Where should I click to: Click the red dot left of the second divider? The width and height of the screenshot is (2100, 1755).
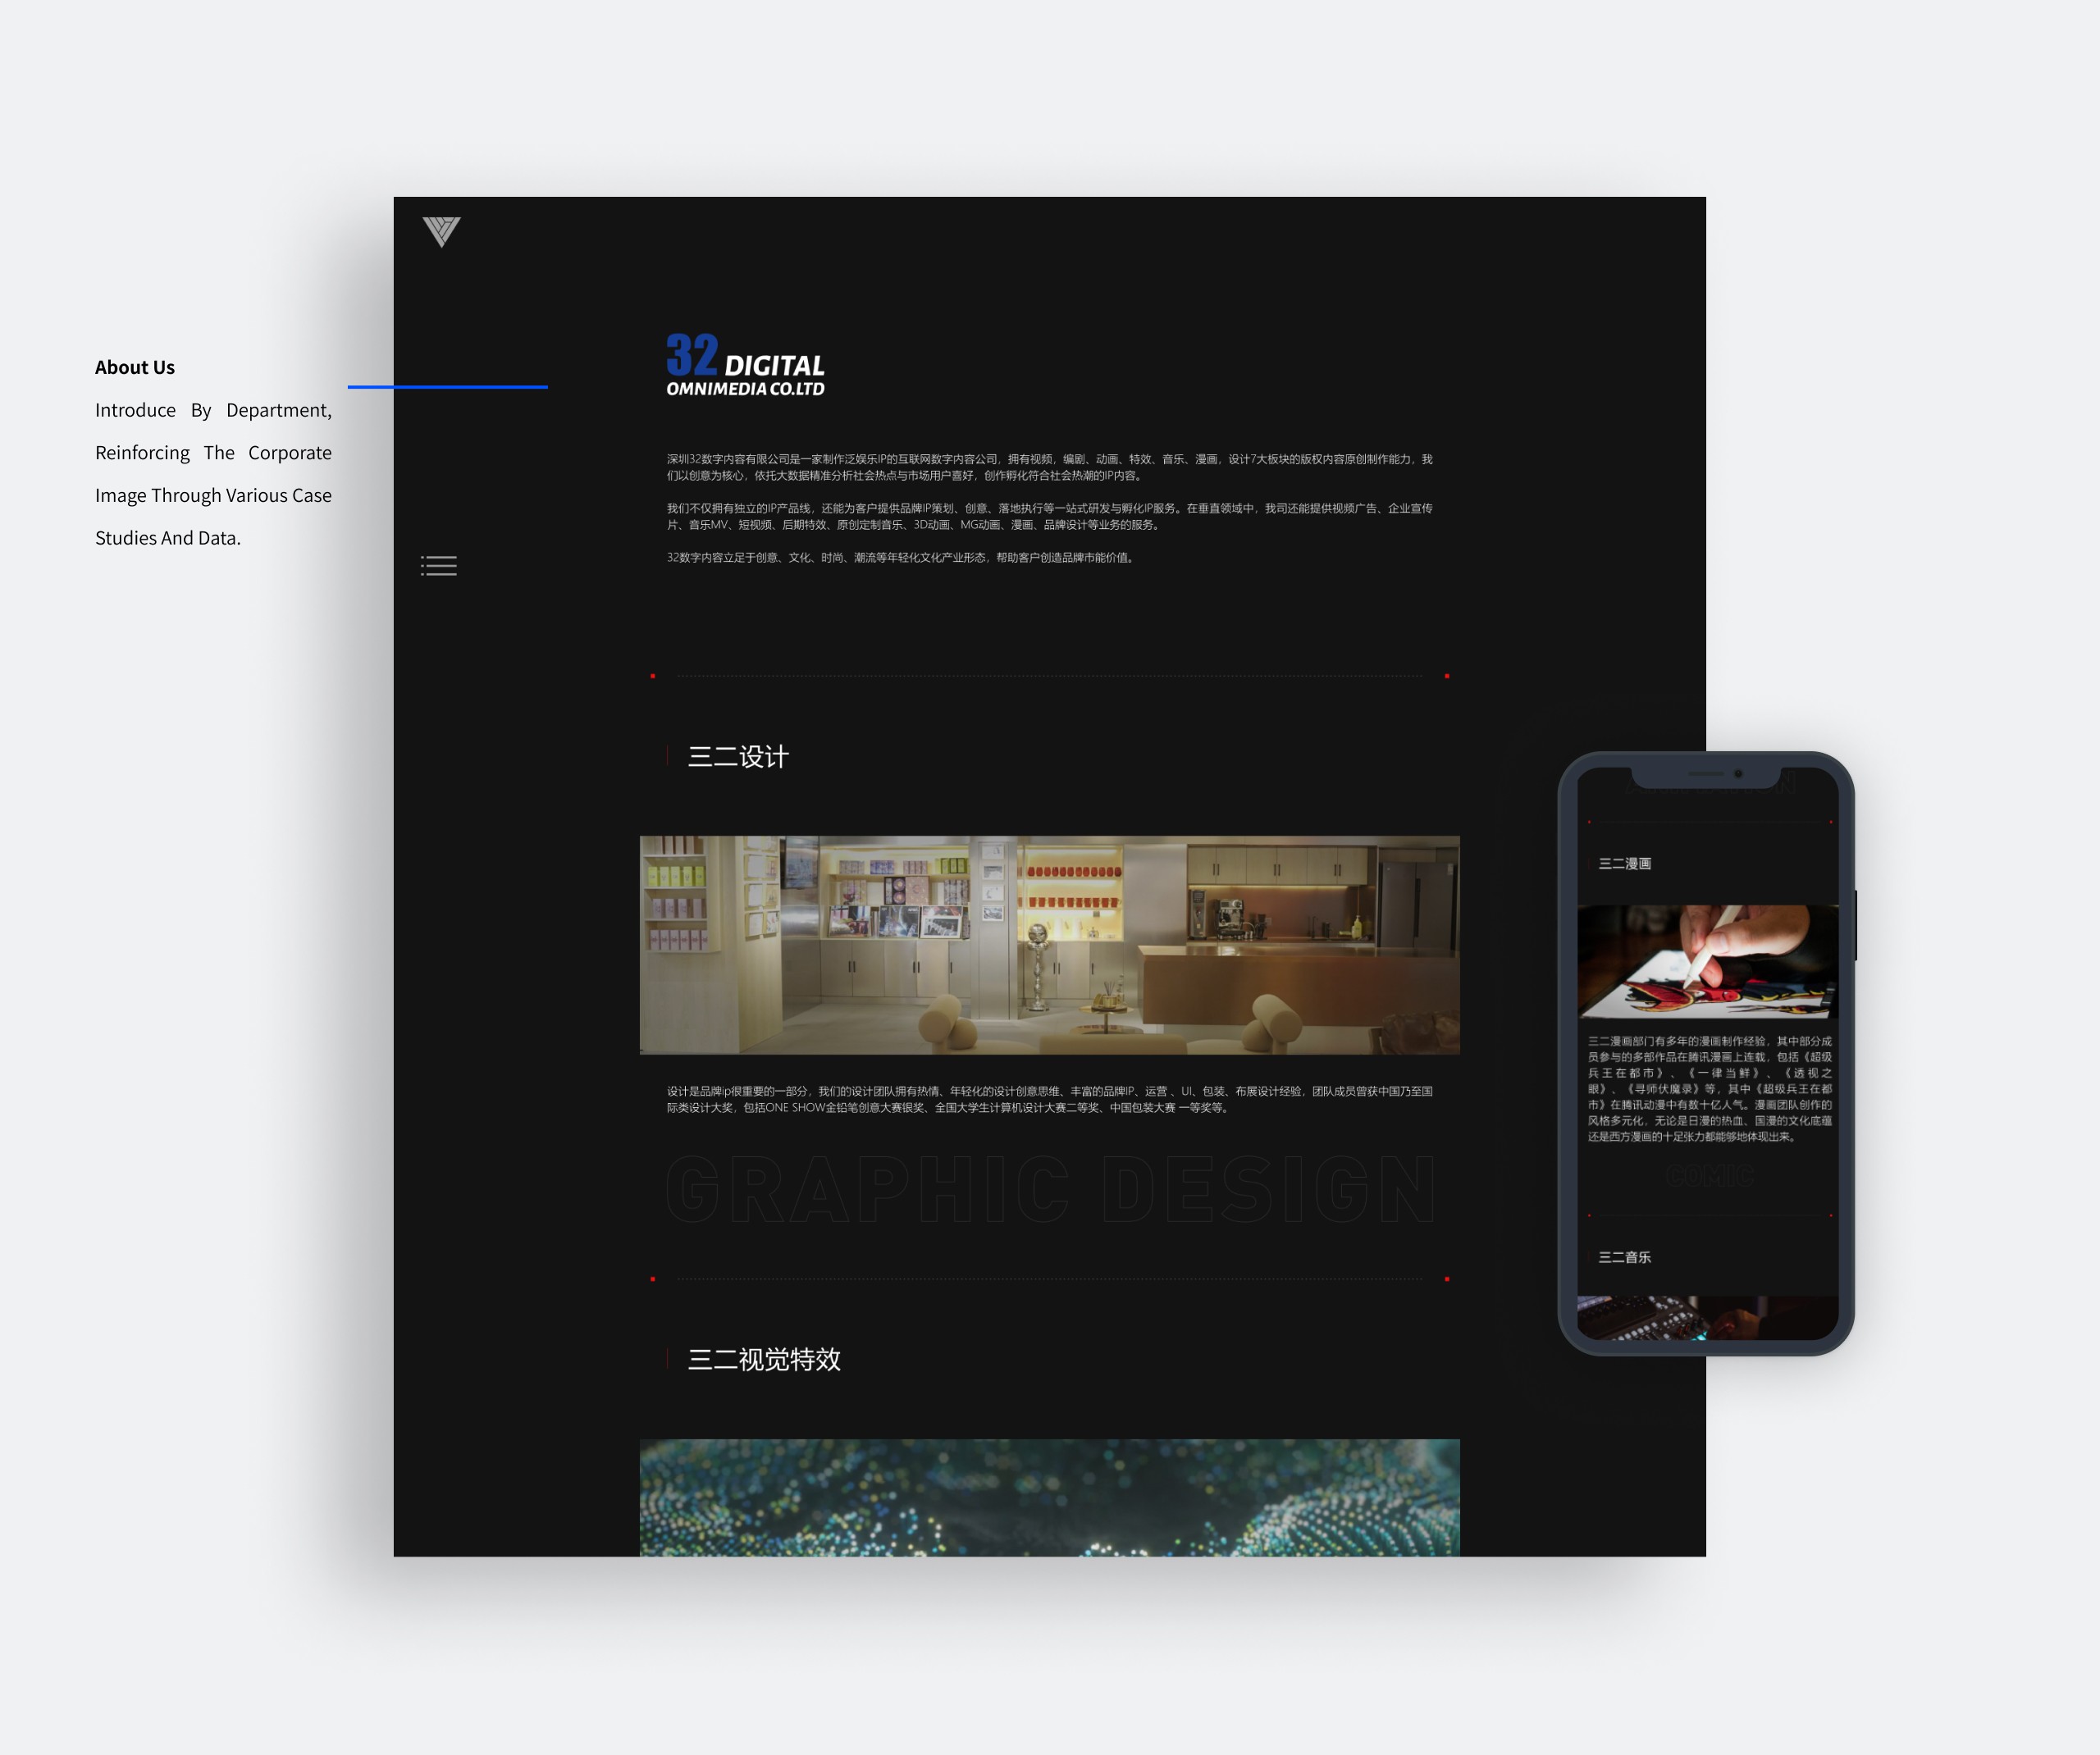(653, 1279)
